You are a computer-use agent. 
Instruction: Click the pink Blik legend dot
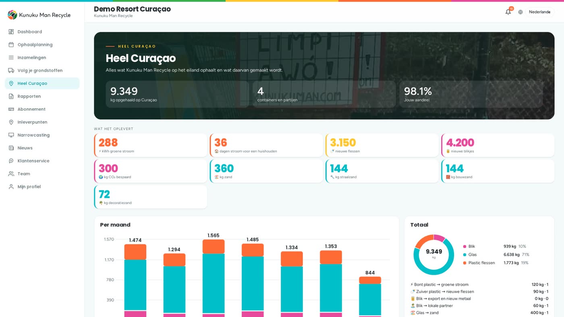464,246
